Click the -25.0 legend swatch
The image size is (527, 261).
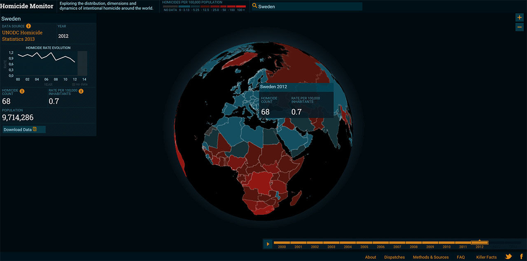coord(216,7)
